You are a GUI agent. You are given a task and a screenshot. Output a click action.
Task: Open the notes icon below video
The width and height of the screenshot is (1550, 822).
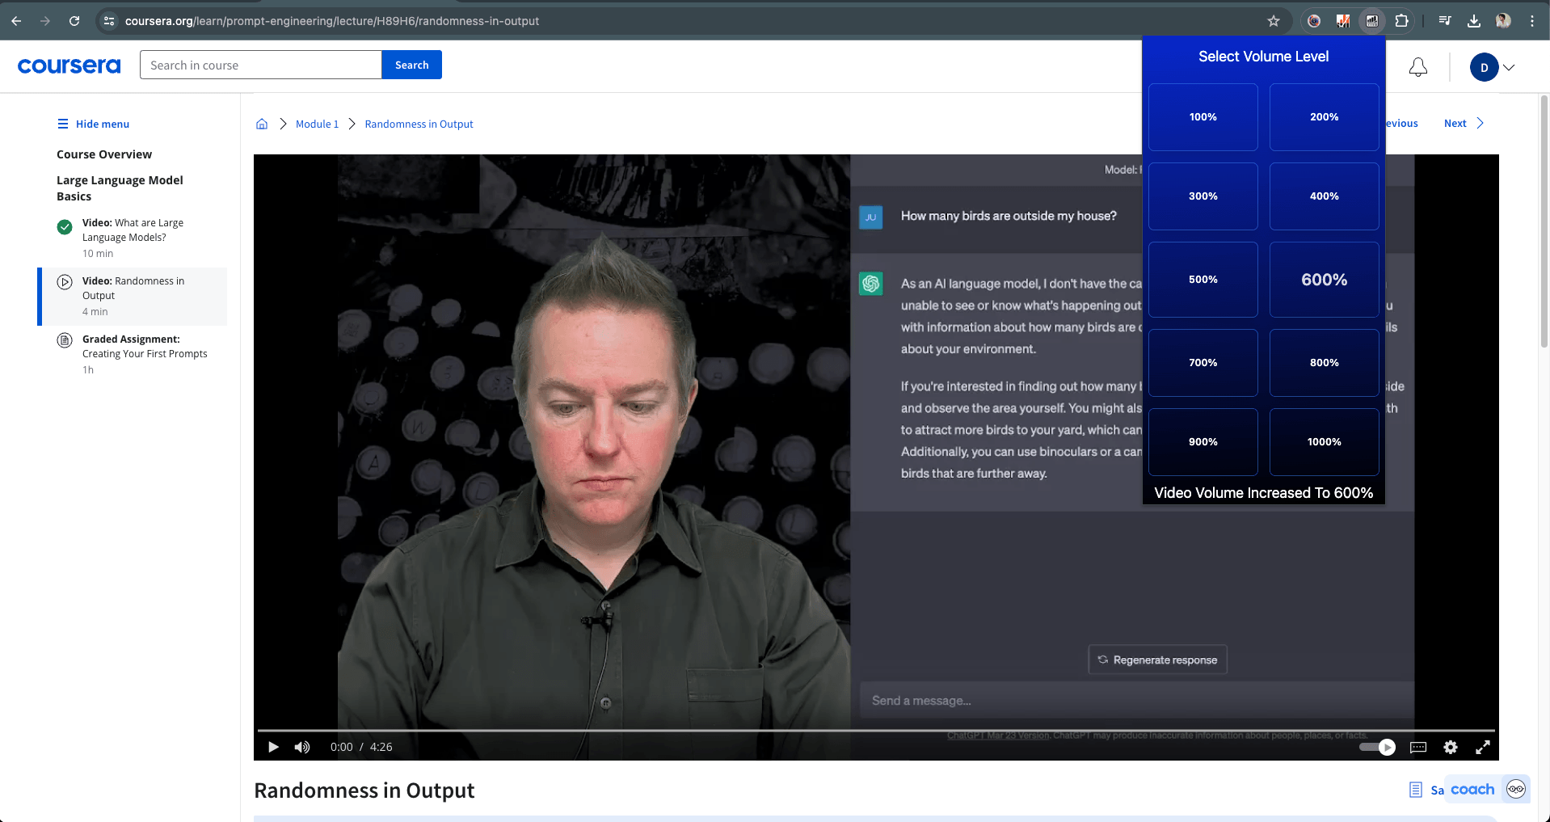[x=1416, y=790]
